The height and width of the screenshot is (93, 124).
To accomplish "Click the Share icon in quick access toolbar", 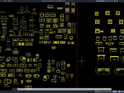I will click(x=10, y=1).
